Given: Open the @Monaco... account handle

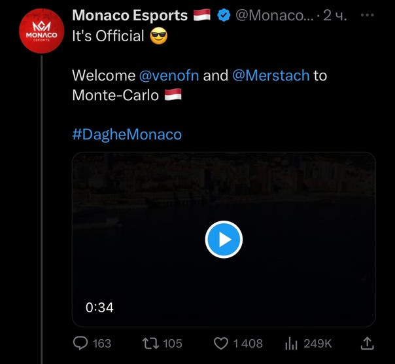Looking at the screenshot, I should [273, 16].
